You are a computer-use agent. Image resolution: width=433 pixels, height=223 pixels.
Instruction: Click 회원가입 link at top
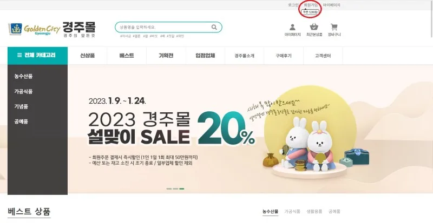pos(311,5)
